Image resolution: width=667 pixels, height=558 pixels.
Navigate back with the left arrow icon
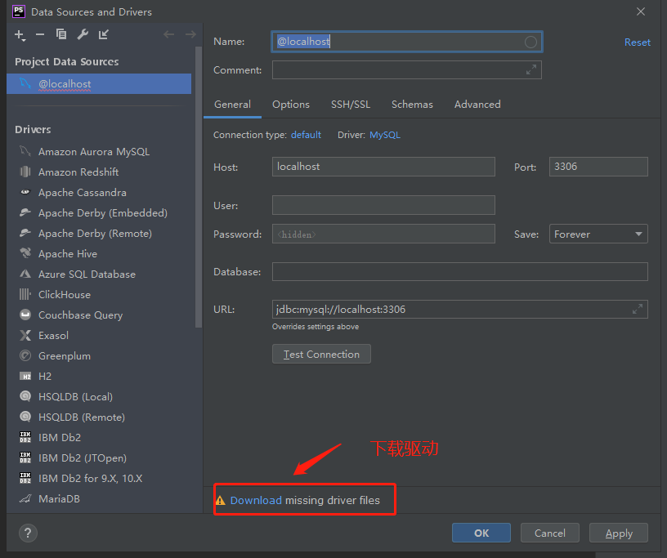click(169, 34)
